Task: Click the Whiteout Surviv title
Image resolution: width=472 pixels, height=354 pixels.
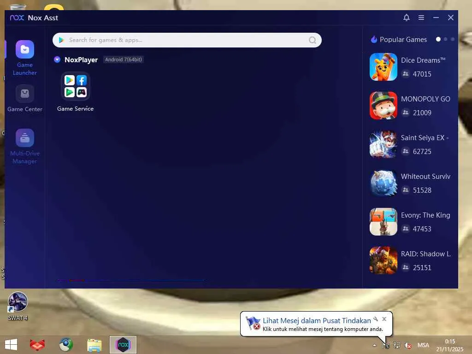Action: (x=425, y=177)
